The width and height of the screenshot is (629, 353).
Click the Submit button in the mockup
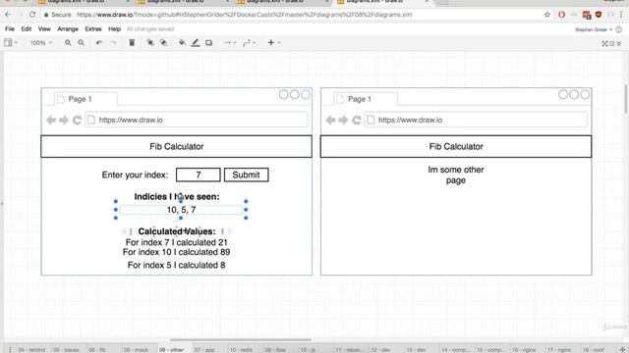click(x=246, y=175)
